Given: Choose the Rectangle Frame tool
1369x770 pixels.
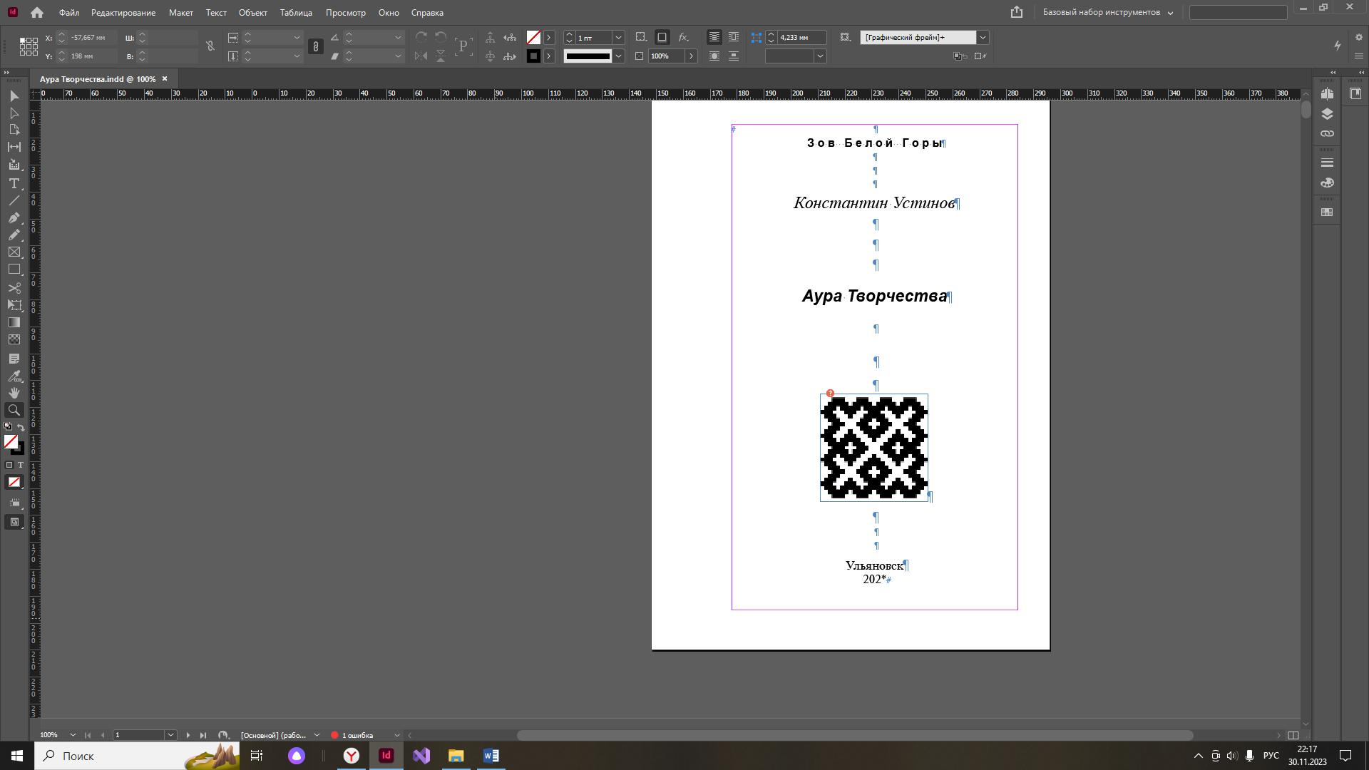Looking at the screenshot, I should click(14, 252).
